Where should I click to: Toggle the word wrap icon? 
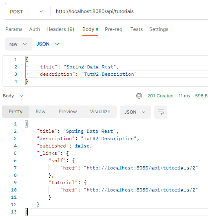161,112
